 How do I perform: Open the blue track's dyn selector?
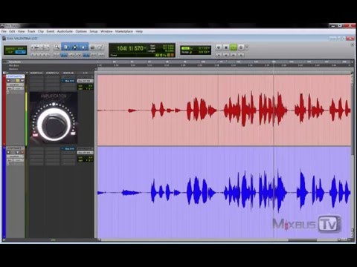coord(10,160)
